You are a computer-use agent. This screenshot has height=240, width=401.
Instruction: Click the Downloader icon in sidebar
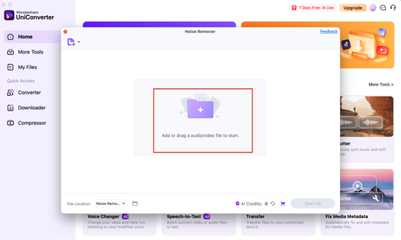(10, 107)
